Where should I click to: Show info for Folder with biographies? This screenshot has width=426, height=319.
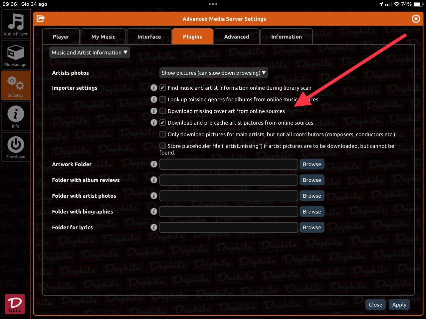(154, 211)
